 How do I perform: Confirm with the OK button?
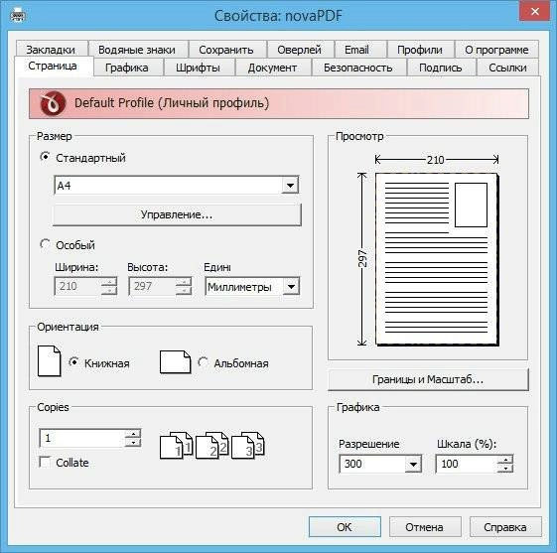coord(345,527)
